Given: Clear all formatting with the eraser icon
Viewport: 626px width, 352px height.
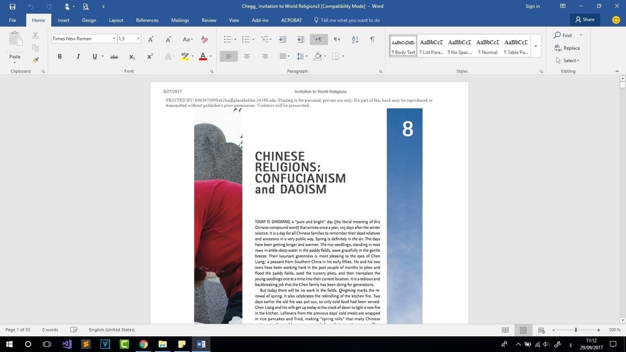Looking at the screenshot, I should click(x=204, y=40).
